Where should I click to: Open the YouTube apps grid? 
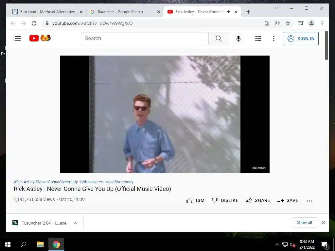click(x=258, y=39)
